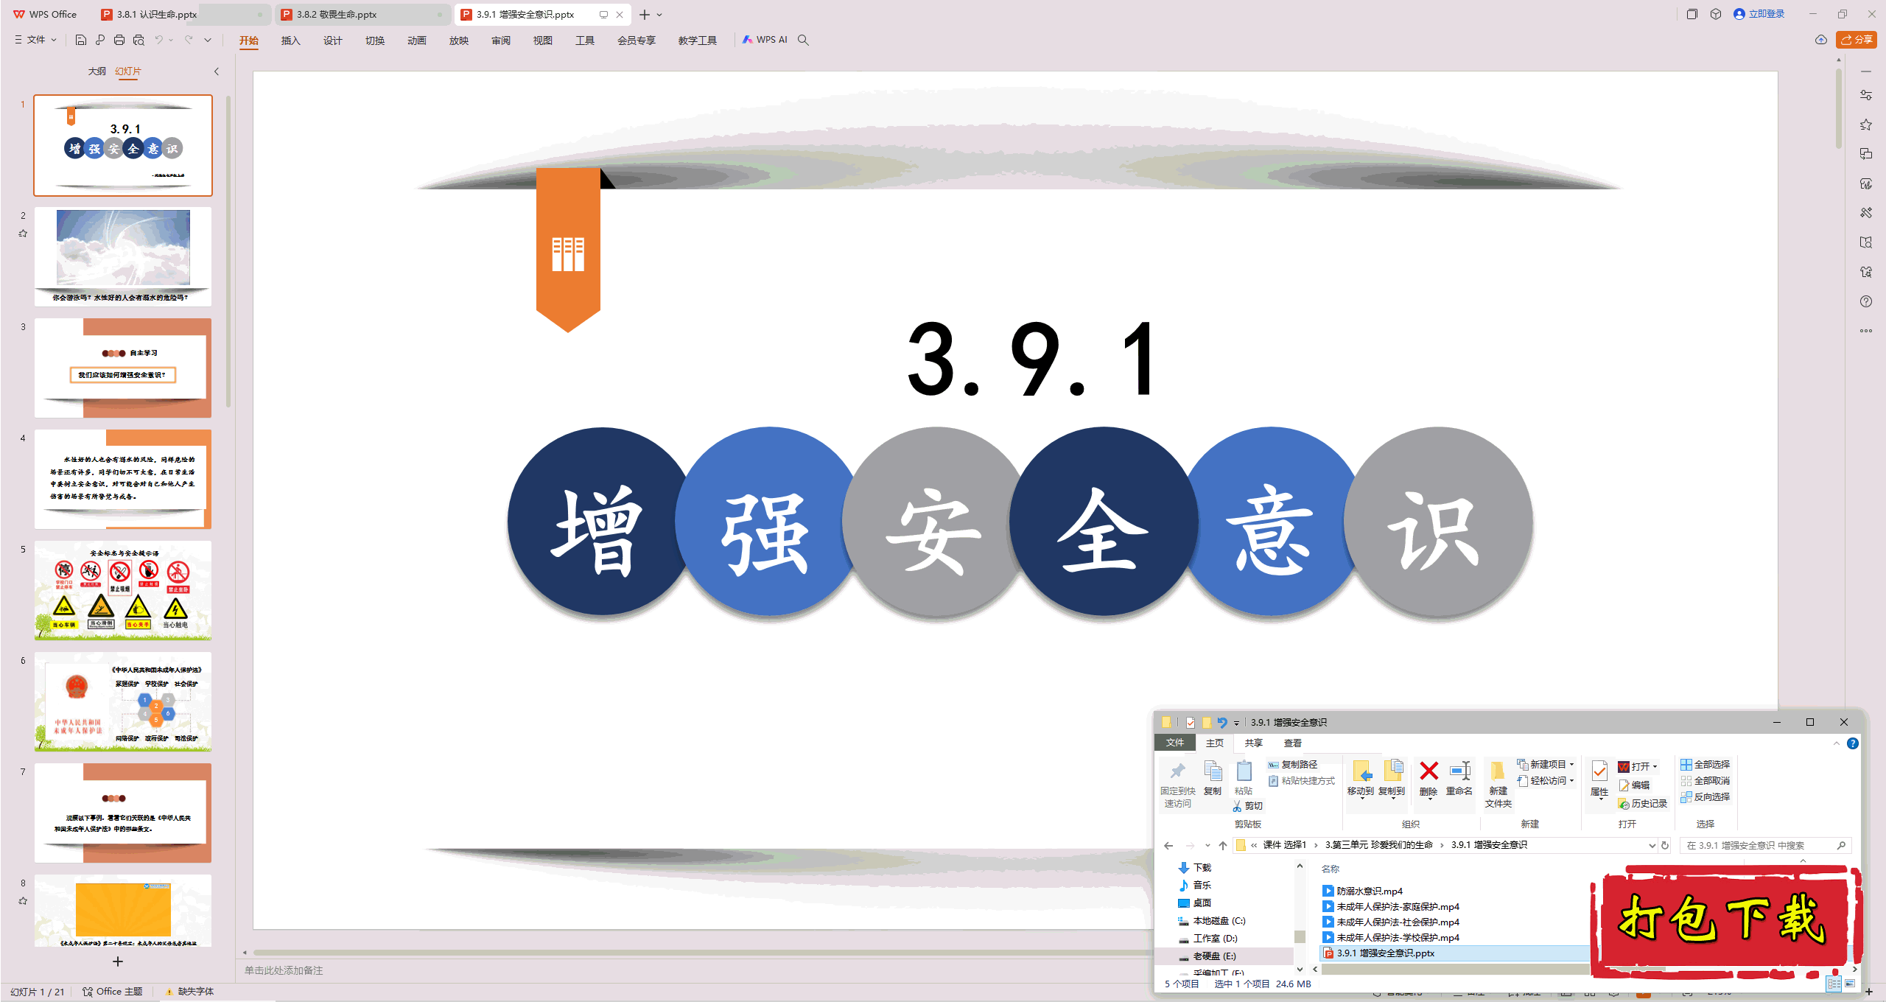Click the Delete red X in Explorer ribbon
This screenshot has height=1002, width=1886.
click(1428, 771)
